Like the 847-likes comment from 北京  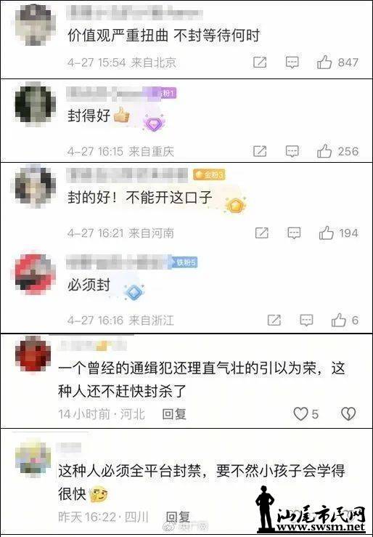point(324,62)
